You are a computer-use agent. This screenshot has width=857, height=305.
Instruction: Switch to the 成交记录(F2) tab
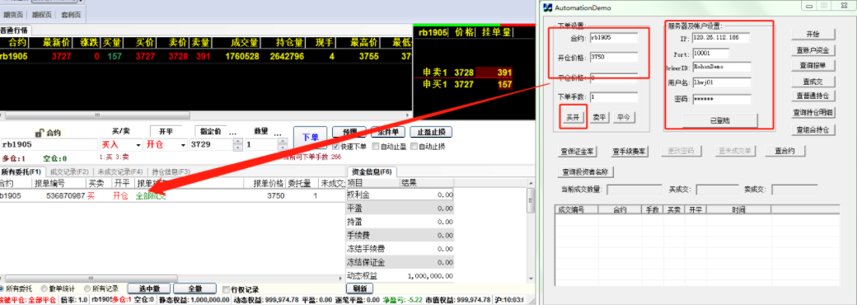click(69, 171)
